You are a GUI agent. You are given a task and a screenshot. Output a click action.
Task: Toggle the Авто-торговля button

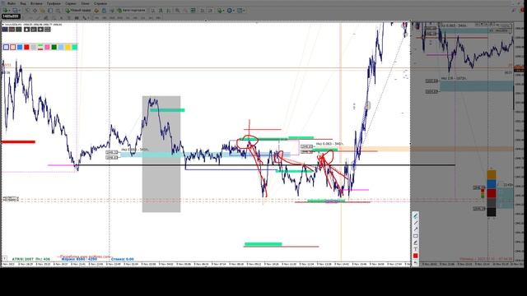pyautogui.click(x=132, y=11)
